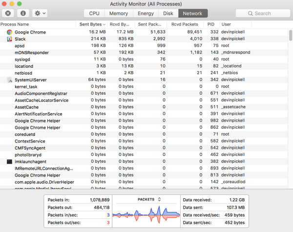293x232 pixels.
Task: Select the ContextService process
Action: [30, 141]
